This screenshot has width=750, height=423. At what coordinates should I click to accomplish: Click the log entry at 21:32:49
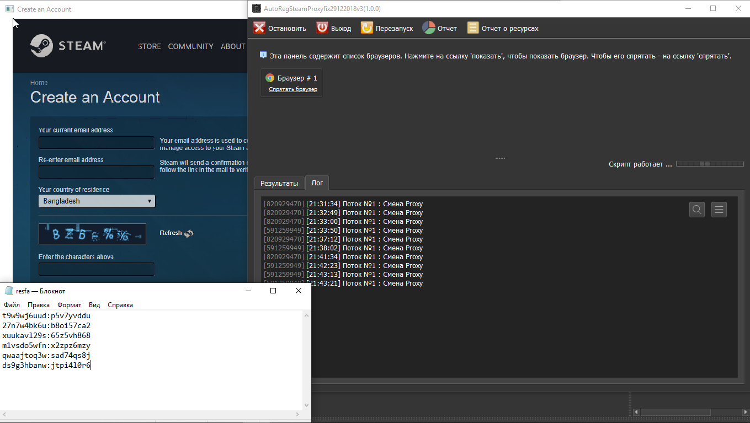click(343, 213)
